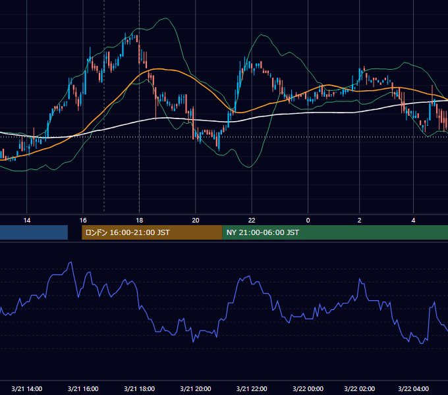Screen dimensions: 448x395
Task: Click the 20 hour label on time axis
Action: (196, 221)
